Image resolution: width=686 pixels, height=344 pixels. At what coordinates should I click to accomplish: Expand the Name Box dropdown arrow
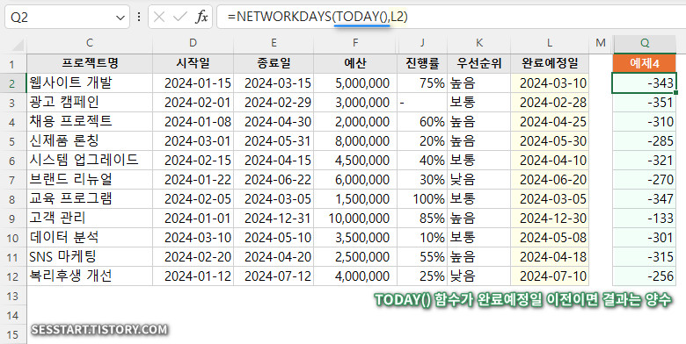120,18
